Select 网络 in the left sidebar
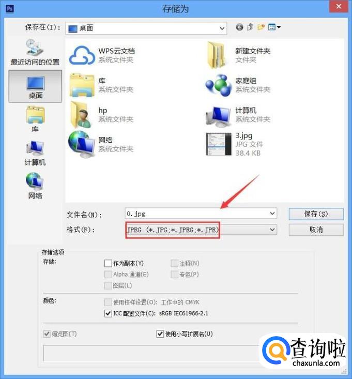 click(x=35, y=186)
